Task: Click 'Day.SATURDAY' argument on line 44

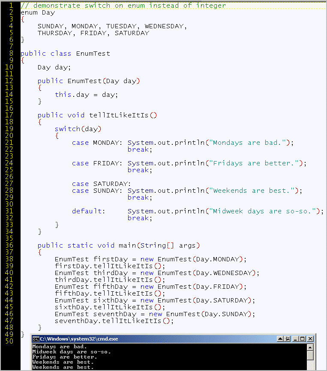Action: click(x=222, y=300)
